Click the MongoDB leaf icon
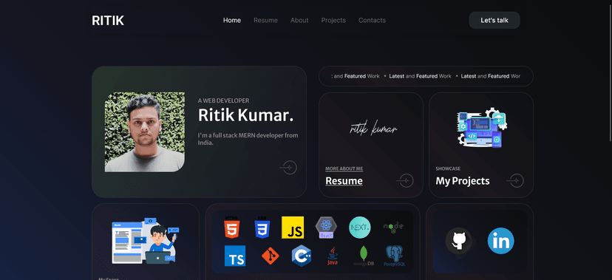This screenshot has width=612, height=280. tap(364, 256)
